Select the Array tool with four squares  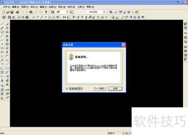[7, 44]
